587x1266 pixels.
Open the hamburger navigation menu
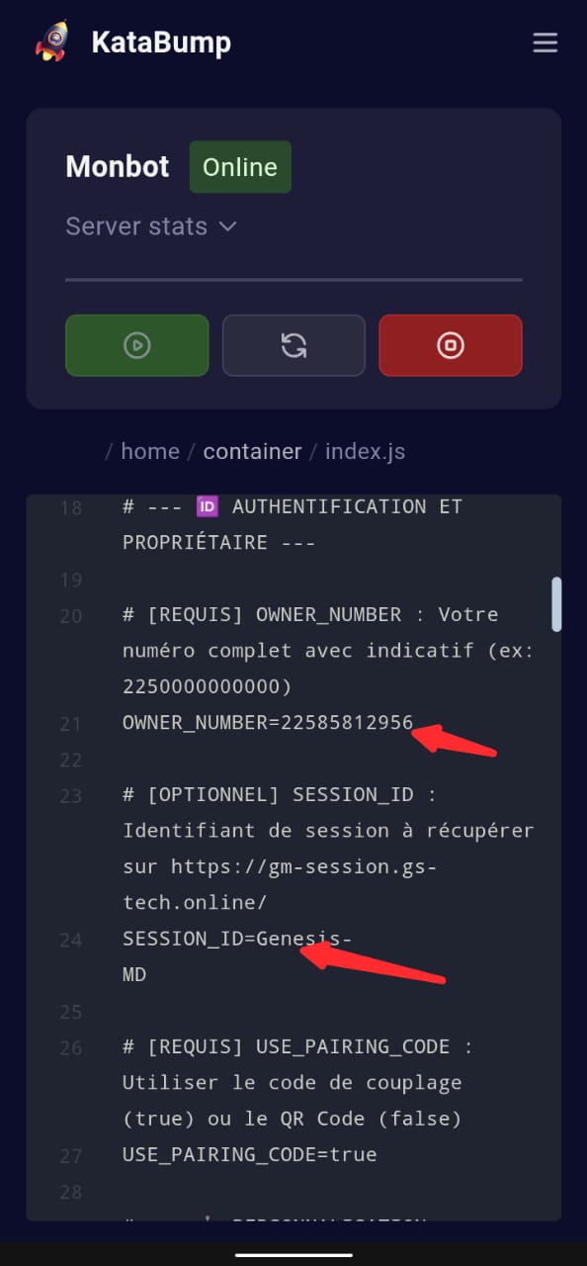[545, 43]
